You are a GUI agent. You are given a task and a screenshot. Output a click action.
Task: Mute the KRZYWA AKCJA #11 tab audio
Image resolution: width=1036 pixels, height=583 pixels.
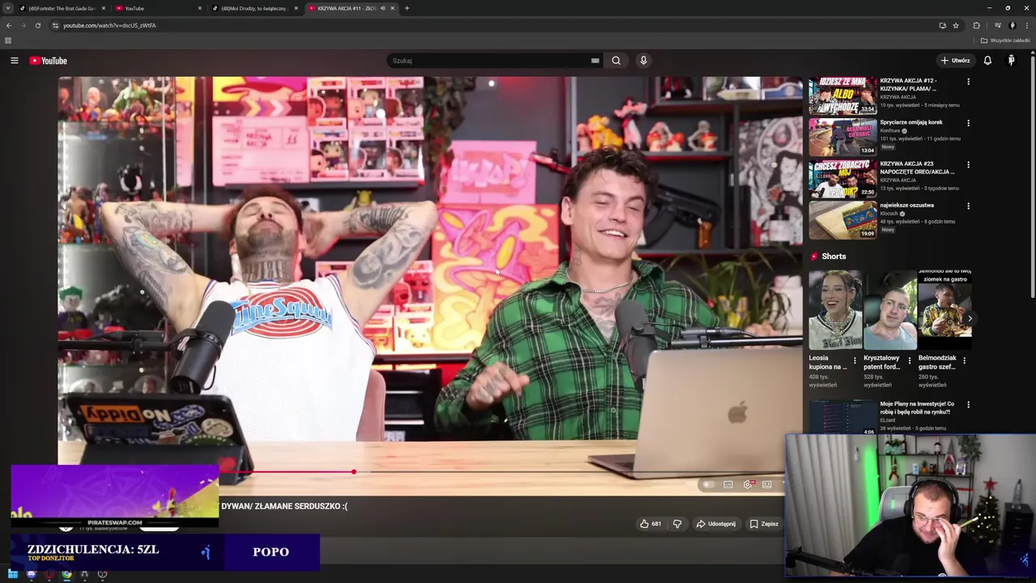(x=383, y=8)
